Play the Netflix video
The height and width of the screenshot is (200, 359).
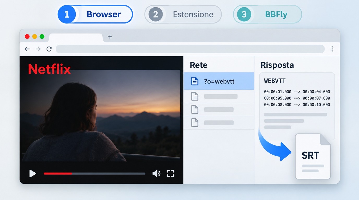(x=33, y=173)
